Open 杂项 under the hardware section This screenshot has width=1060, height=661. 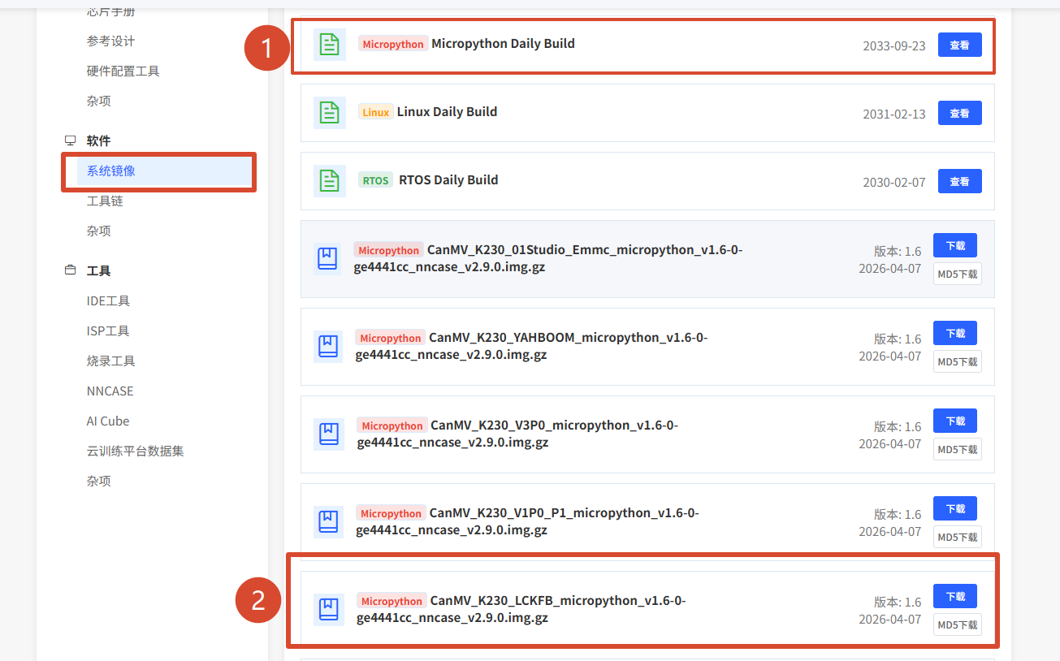[99, 102]
